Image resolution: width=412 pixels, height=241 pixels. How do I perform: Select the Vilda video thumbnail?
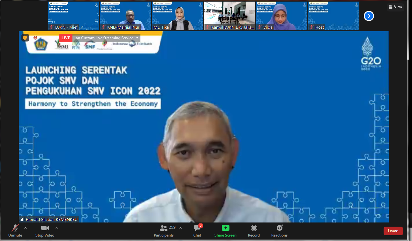tap(282, 16)
